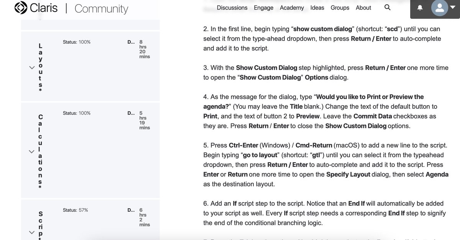Screen dimensions: 460x240
Task: Click the Status: 57% text
Action: coord(76,210)
